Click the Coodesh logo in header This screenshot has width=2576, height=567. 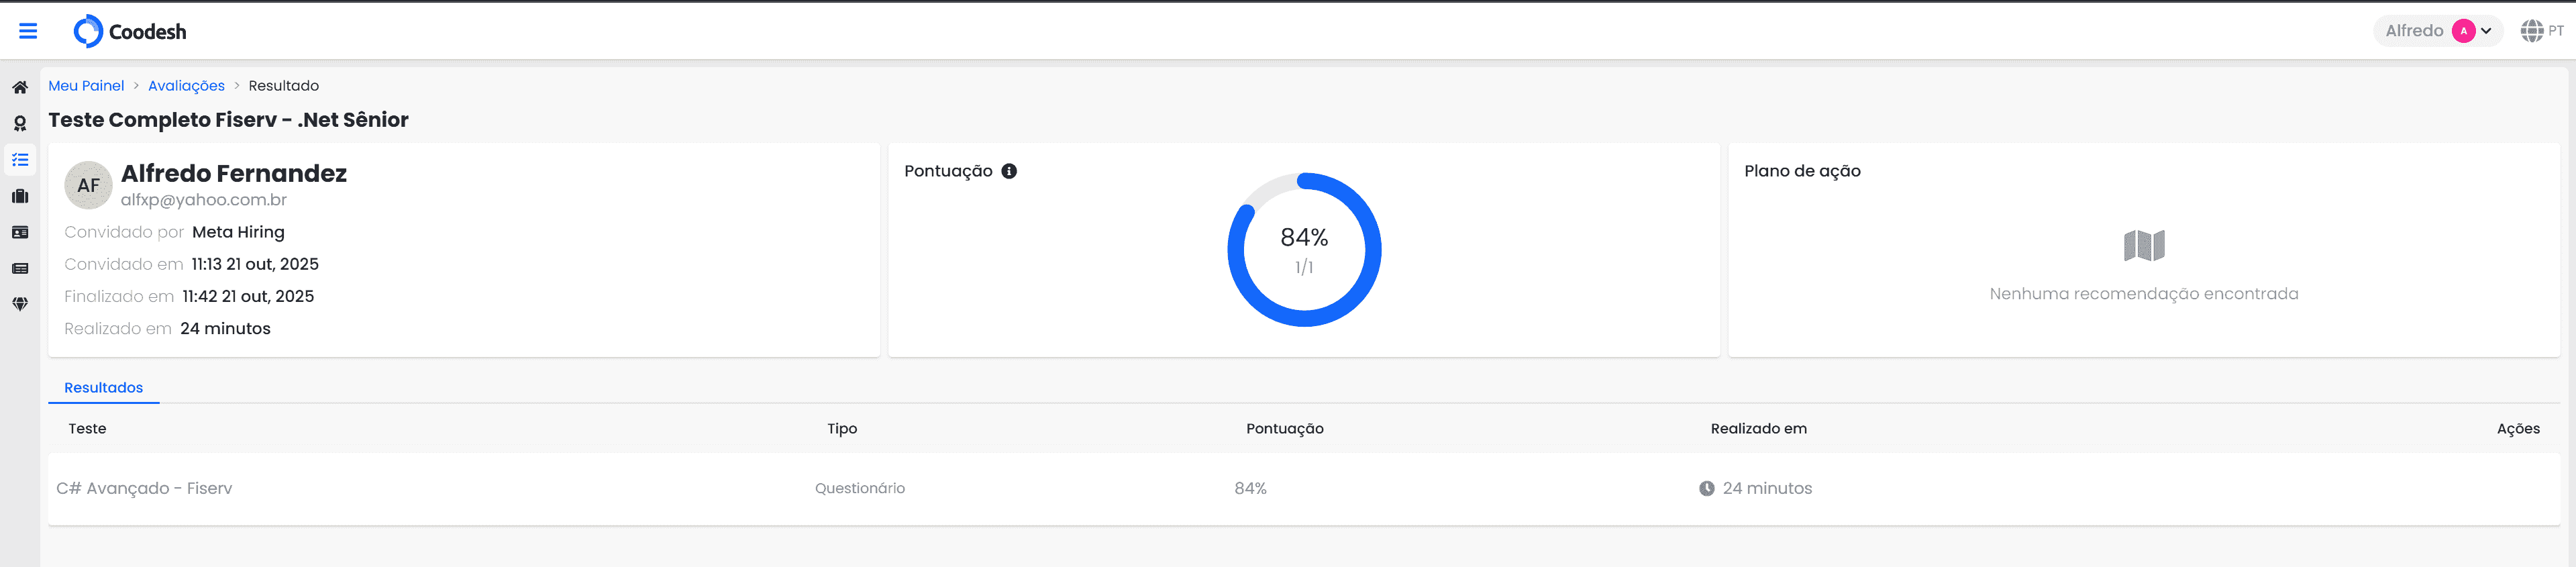tap(131, 31)
